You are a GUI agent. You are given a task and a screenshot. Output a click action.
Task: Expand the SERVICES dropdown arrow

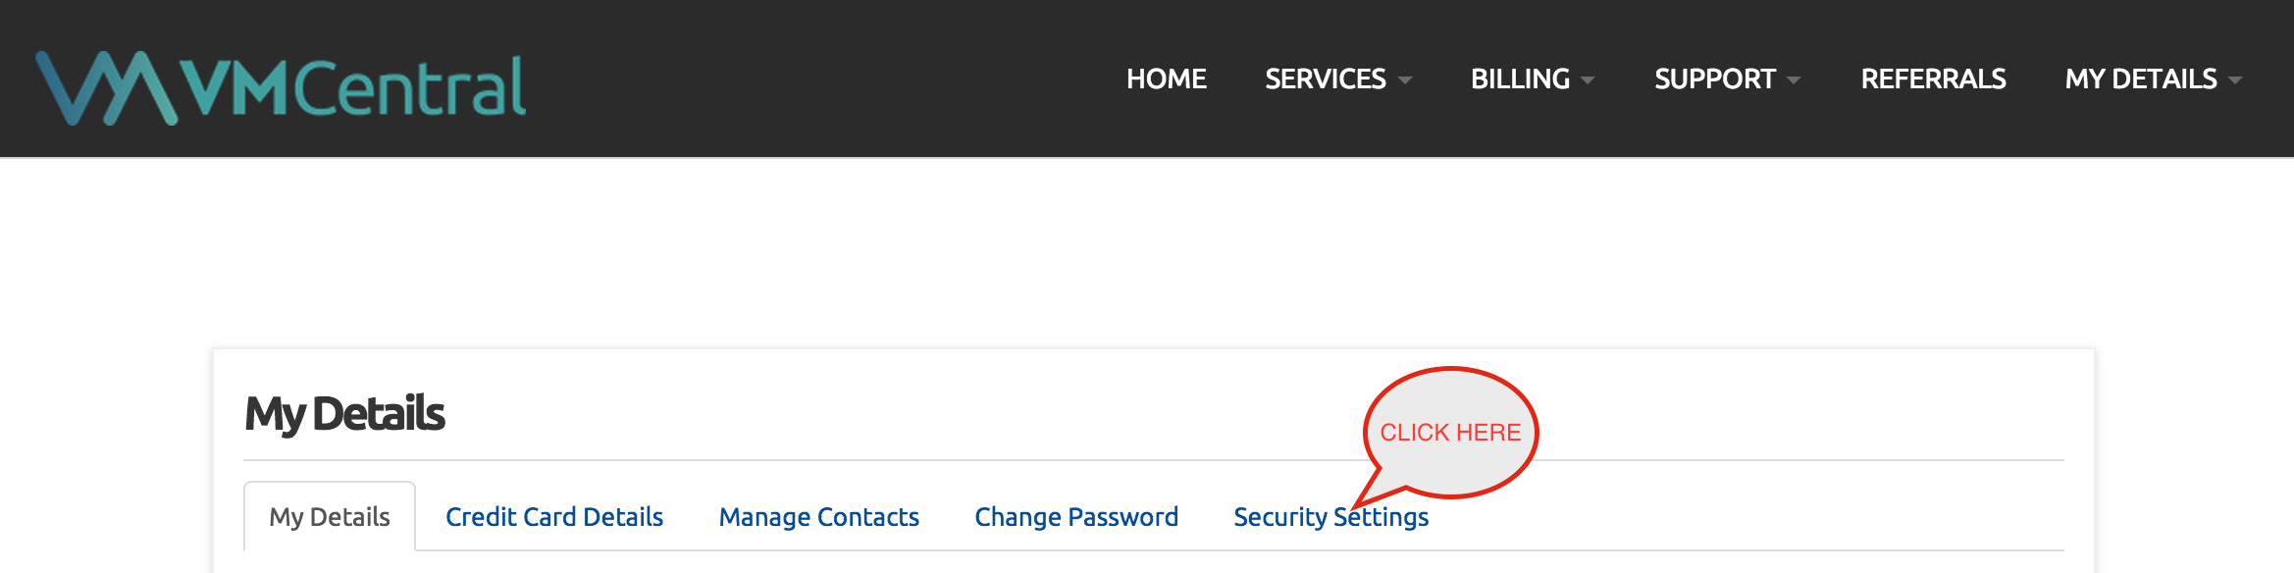[1404, 80]
